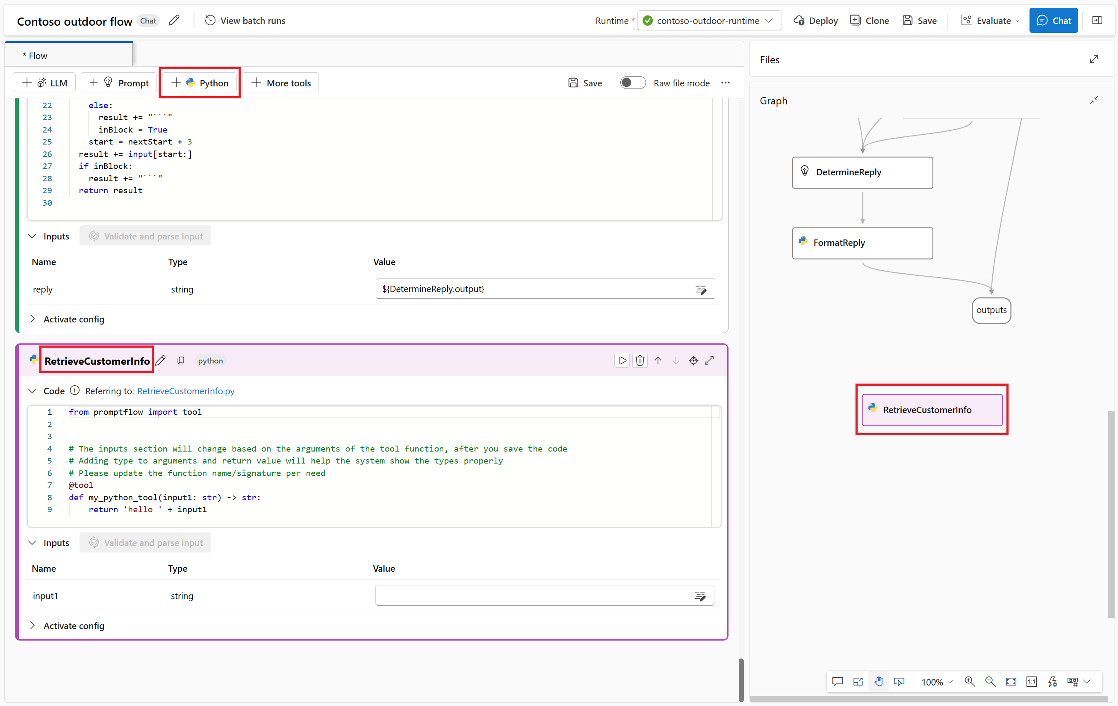Delete the RetrieveCustomerInfo node with the trash icon
The image size is (1118, 706).
(640, 360)
